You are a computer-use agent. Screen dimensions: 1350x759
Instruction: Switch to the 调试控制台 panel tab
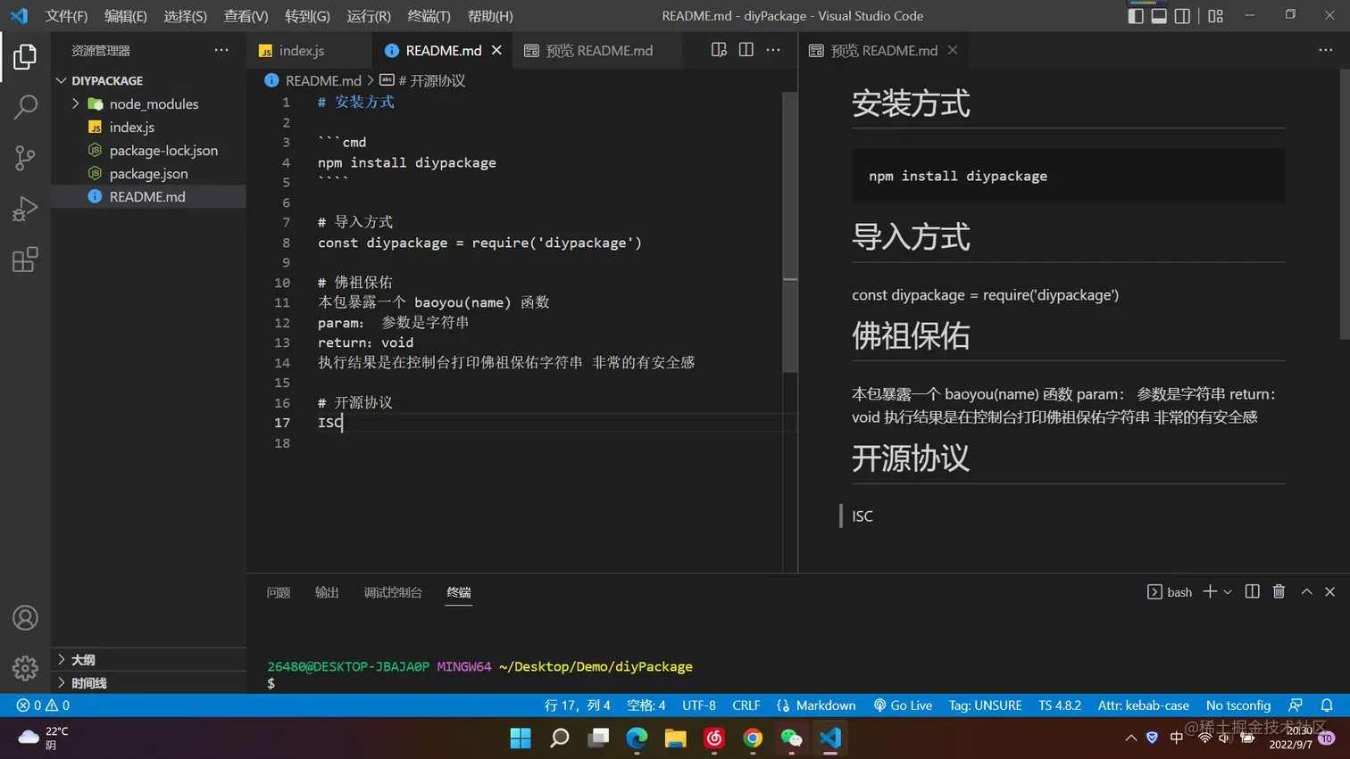[393, 592]
